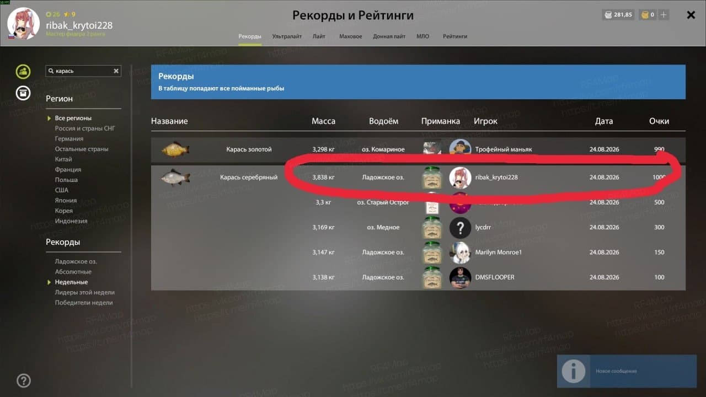706x397 pixels.
Task: Open the Маховое tab
Action: [350, 36]
